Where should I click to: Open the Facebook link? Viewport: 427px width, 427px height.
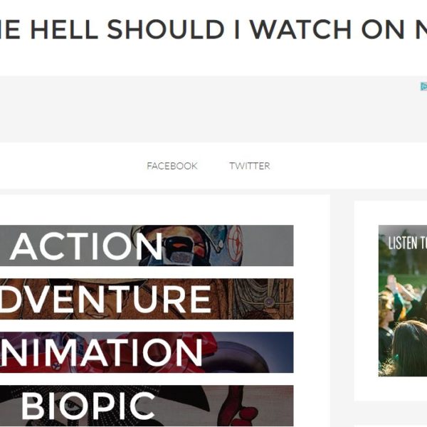172,166
